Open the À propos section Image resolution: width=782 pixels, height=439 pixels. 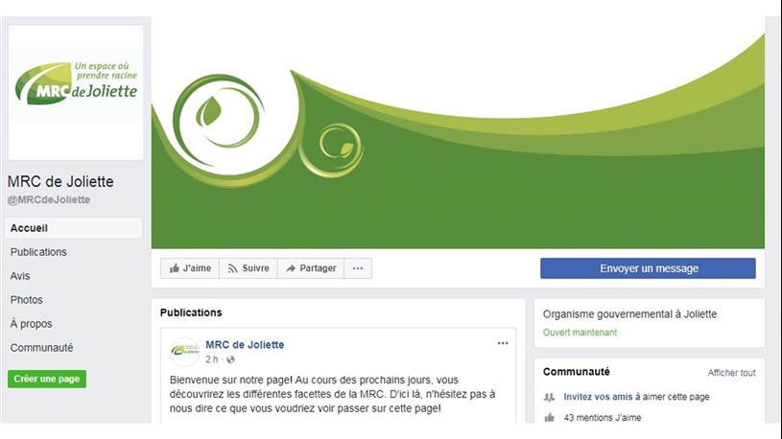[x=31, y=324]
